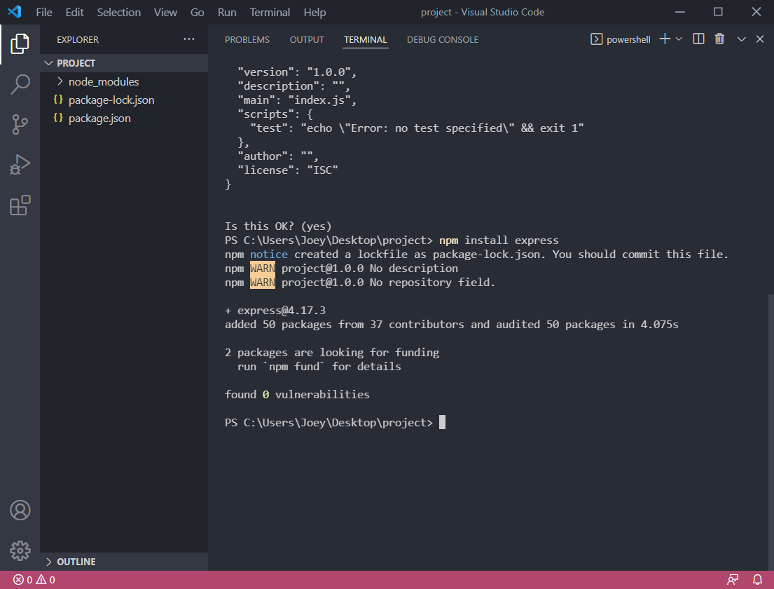Screen dimensions: 774x589
Task: Click the 'found 0 vulnerabilities' line
Action: [x=297, y=394]
